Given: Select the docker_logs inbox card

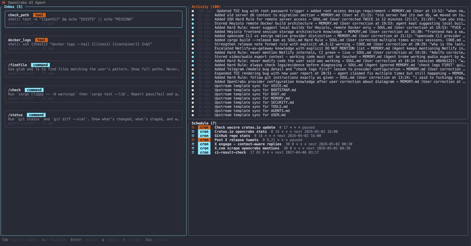Looking at the screenshot, I should tap(93, 44).
